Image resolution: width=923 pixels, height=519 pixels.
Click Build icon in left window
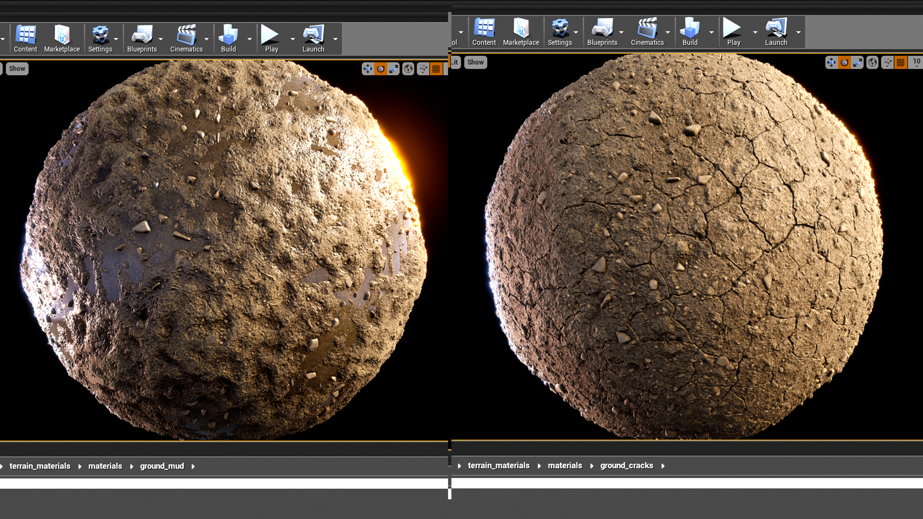228,38
